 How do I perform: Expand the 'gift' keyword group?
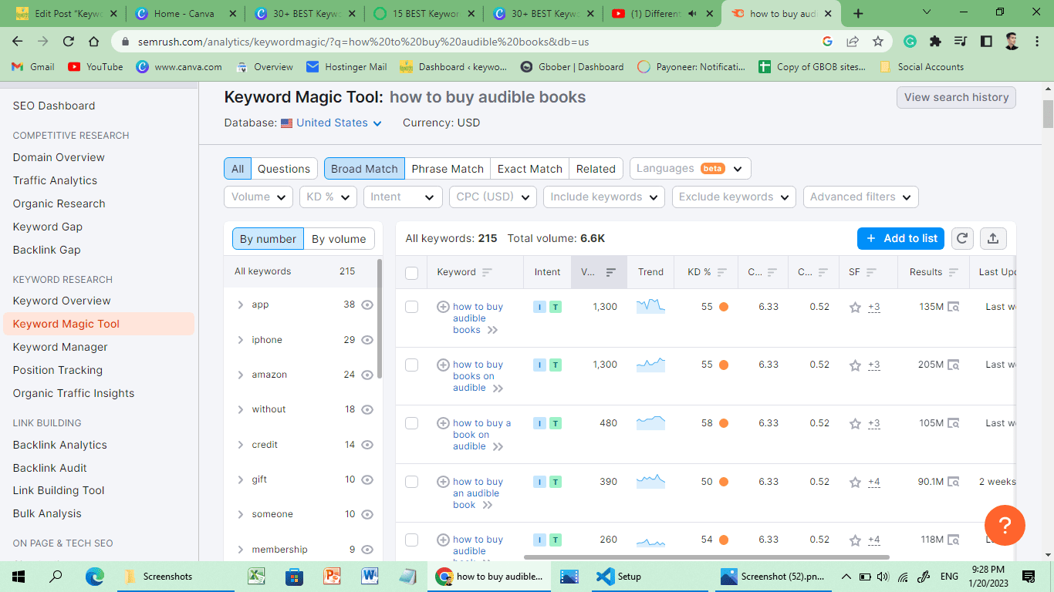241,479
